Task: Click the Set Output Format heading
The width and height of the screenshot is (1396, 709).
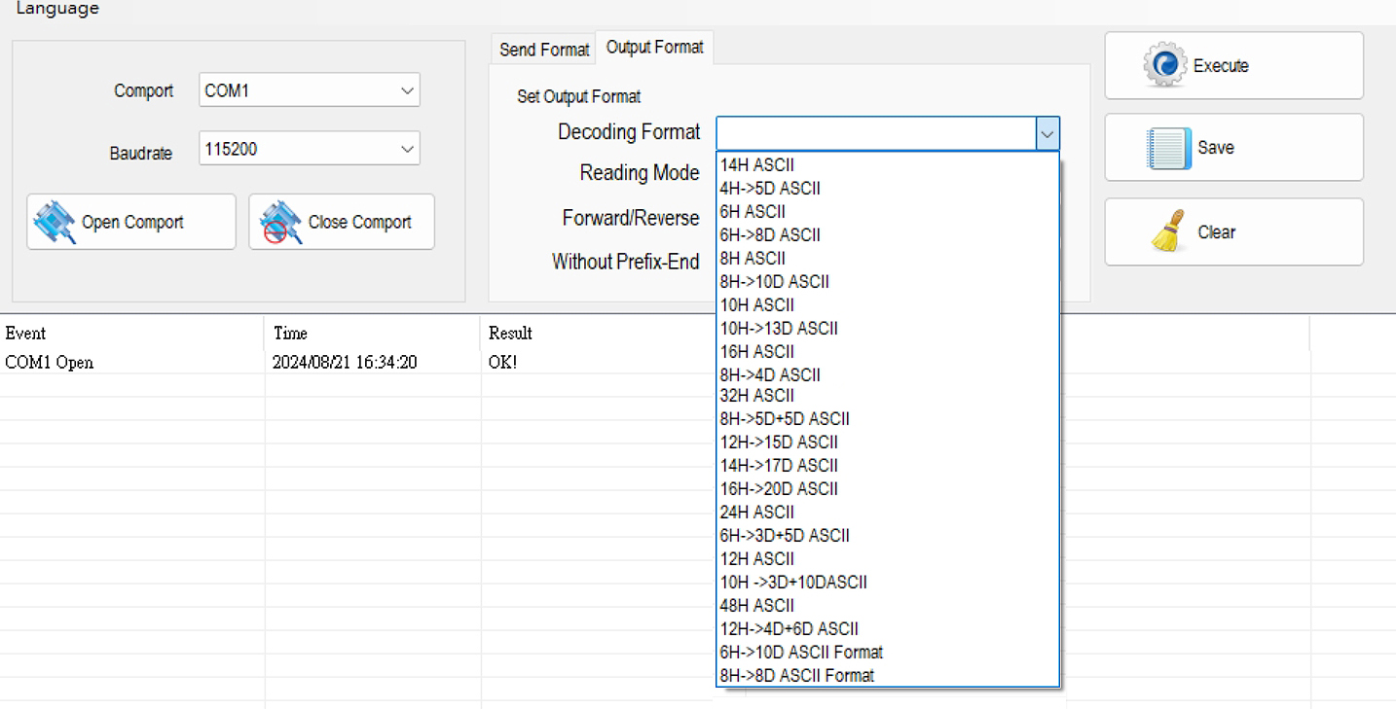Action: point(579,97)
